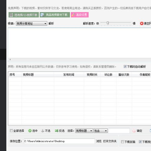
Task: Click the anchor 不选 icon
Action: (x=43, y=131)
